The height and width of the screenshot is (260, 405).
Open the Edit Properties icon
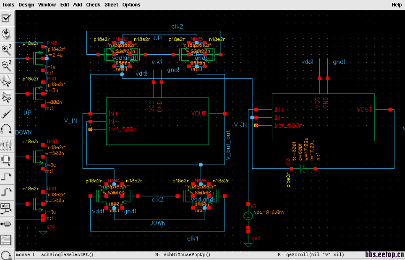[x=7, y=144]
